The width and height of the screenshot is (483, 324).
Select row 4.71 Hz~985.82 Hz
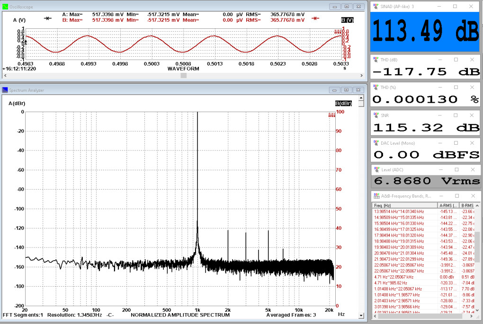click(x=423, y=283)
